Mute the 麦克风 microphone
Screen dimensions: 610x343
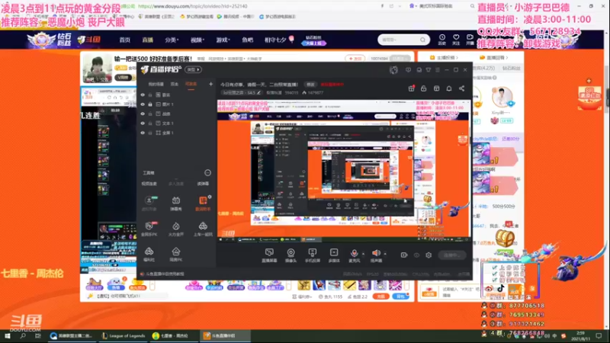(x=354, y=255)
